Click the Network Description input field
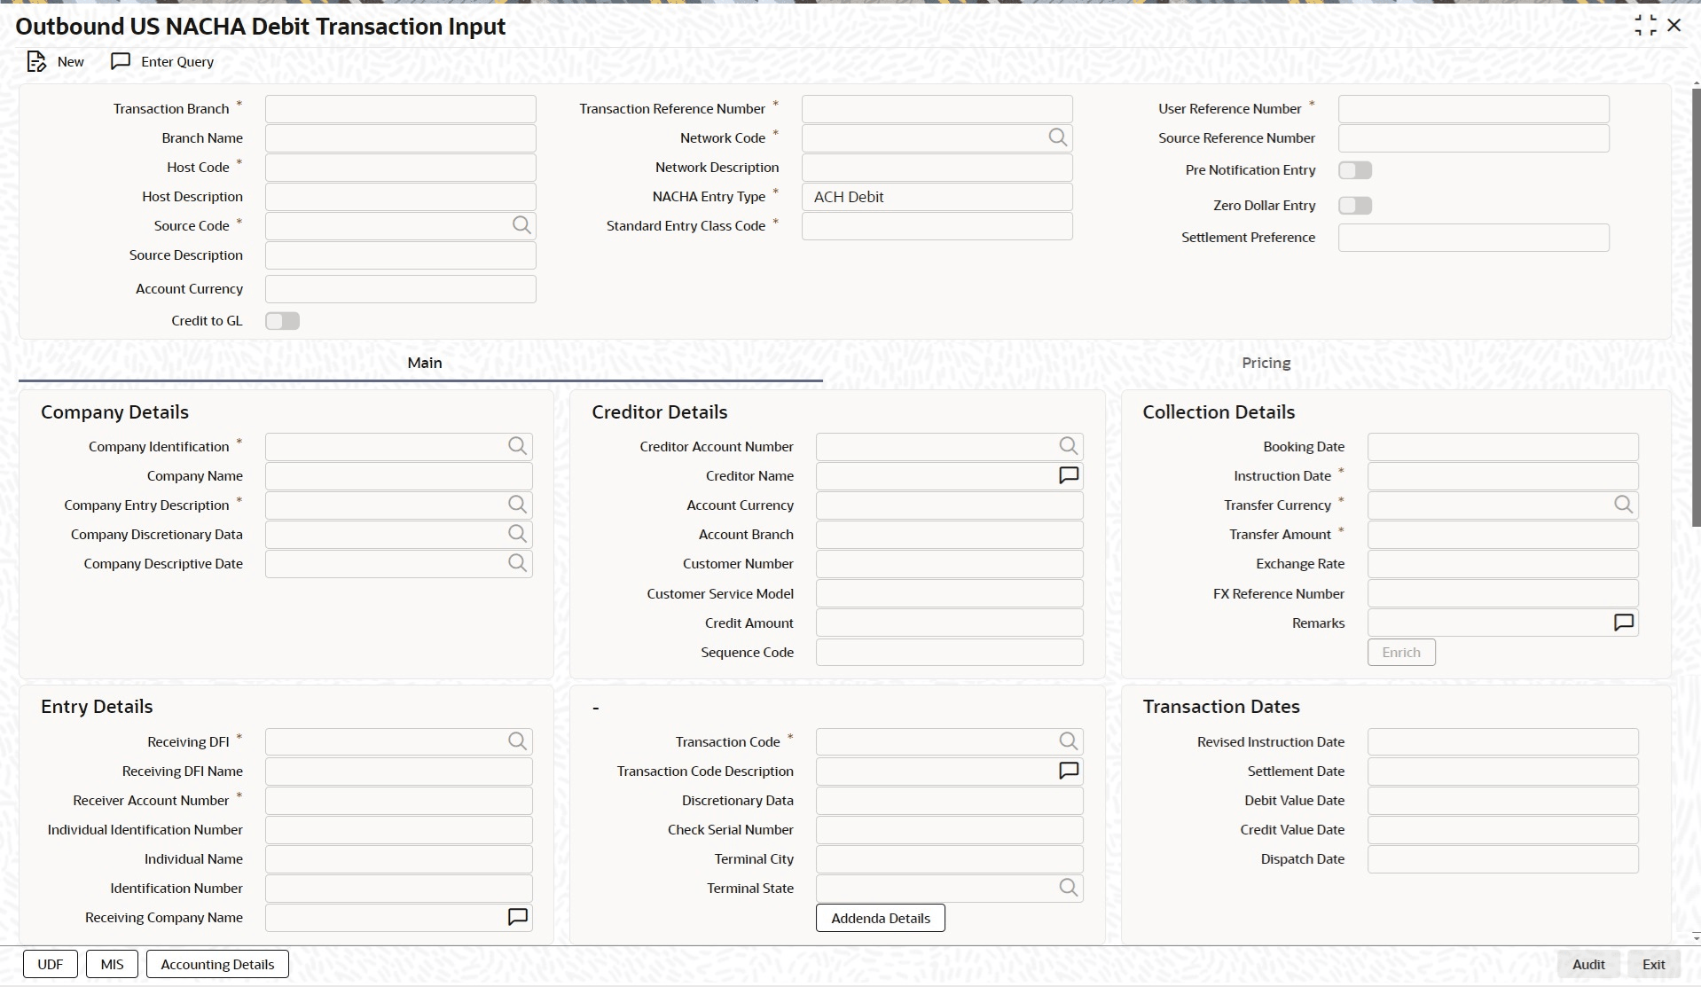Screen dimensions: 1701x987 point(937,168)
